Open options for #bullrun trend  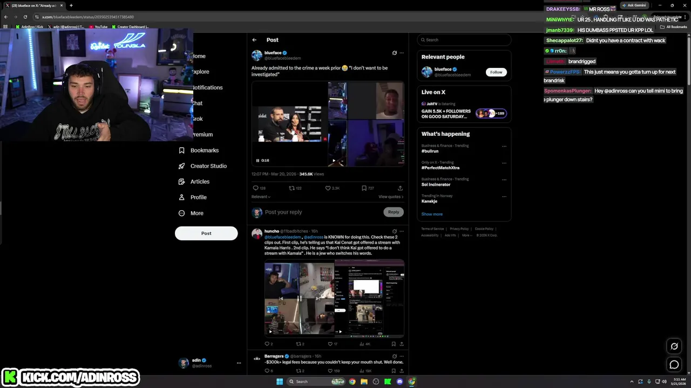(504, 146)
